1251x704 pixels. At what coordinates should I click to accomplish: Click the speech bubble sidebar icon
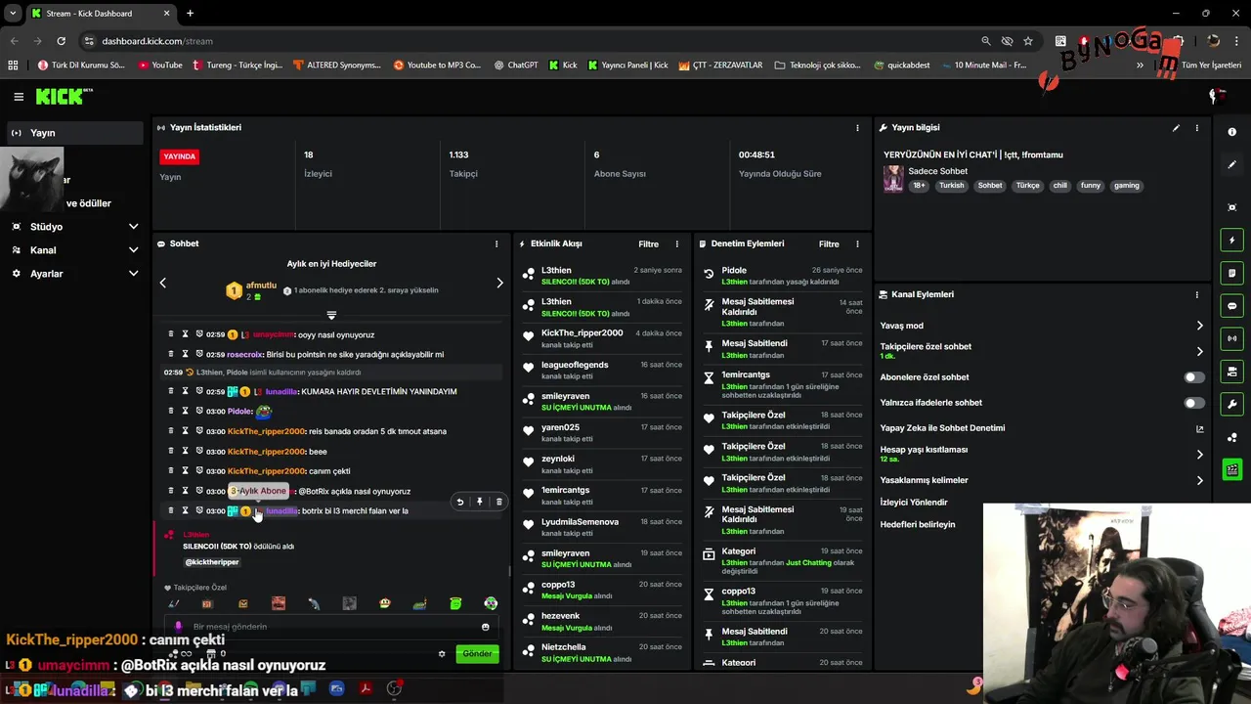(x=1232, y=306)
